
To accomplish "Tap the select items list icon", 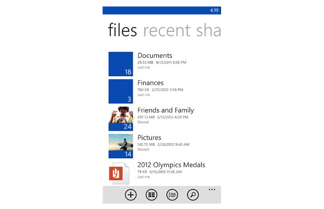I will 172,195.
